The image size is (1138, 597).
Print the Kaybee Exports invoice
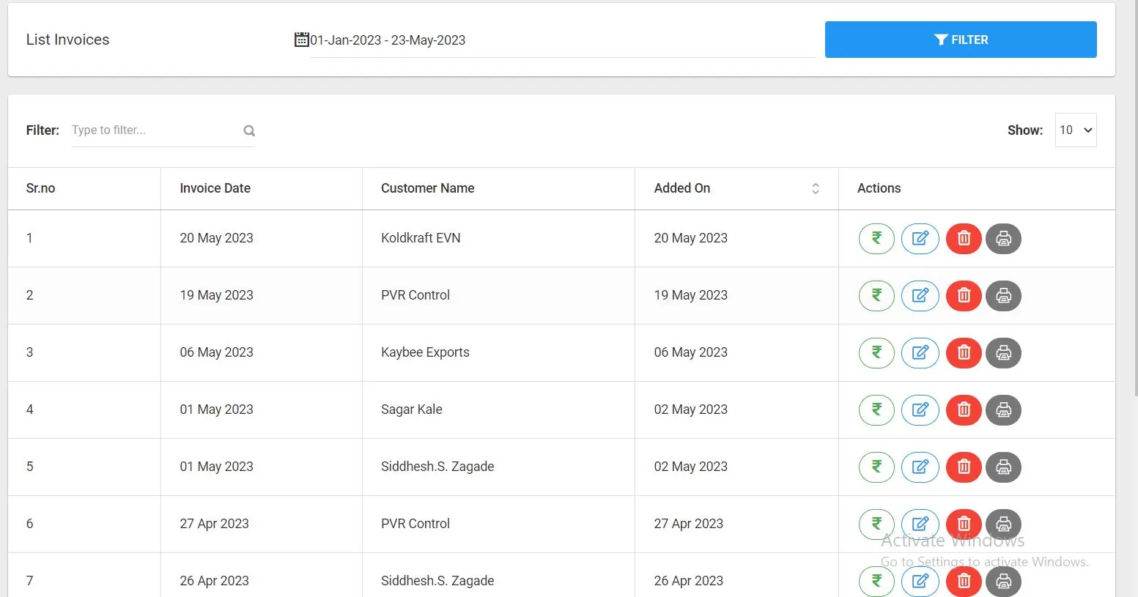point(1004,353)
